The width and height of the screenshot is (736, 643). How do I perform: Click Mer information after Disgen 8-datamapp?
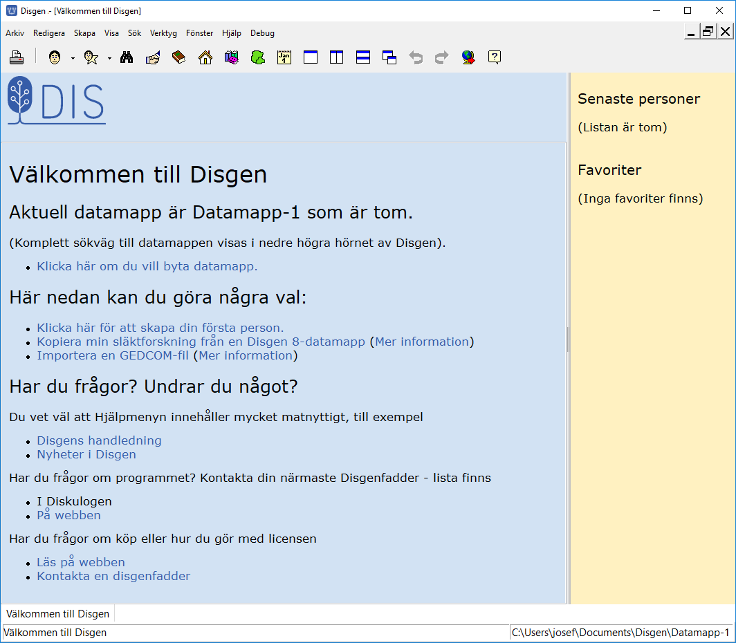point(422,342)
